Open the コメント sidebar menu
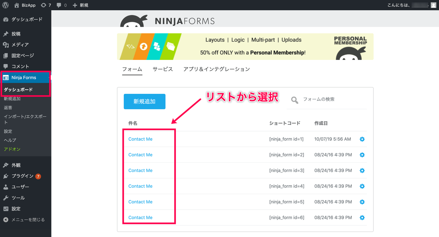The width and height of the screenshot is (439, 237). tap(25, 66)
